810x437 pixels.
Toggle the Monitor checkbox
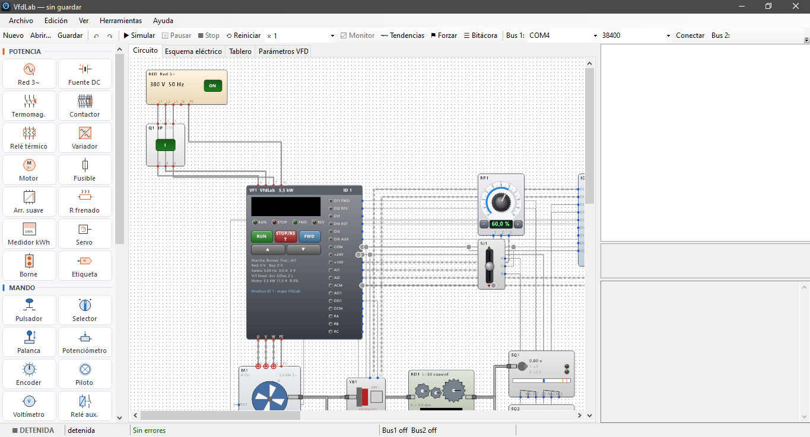tap(357, 36)
